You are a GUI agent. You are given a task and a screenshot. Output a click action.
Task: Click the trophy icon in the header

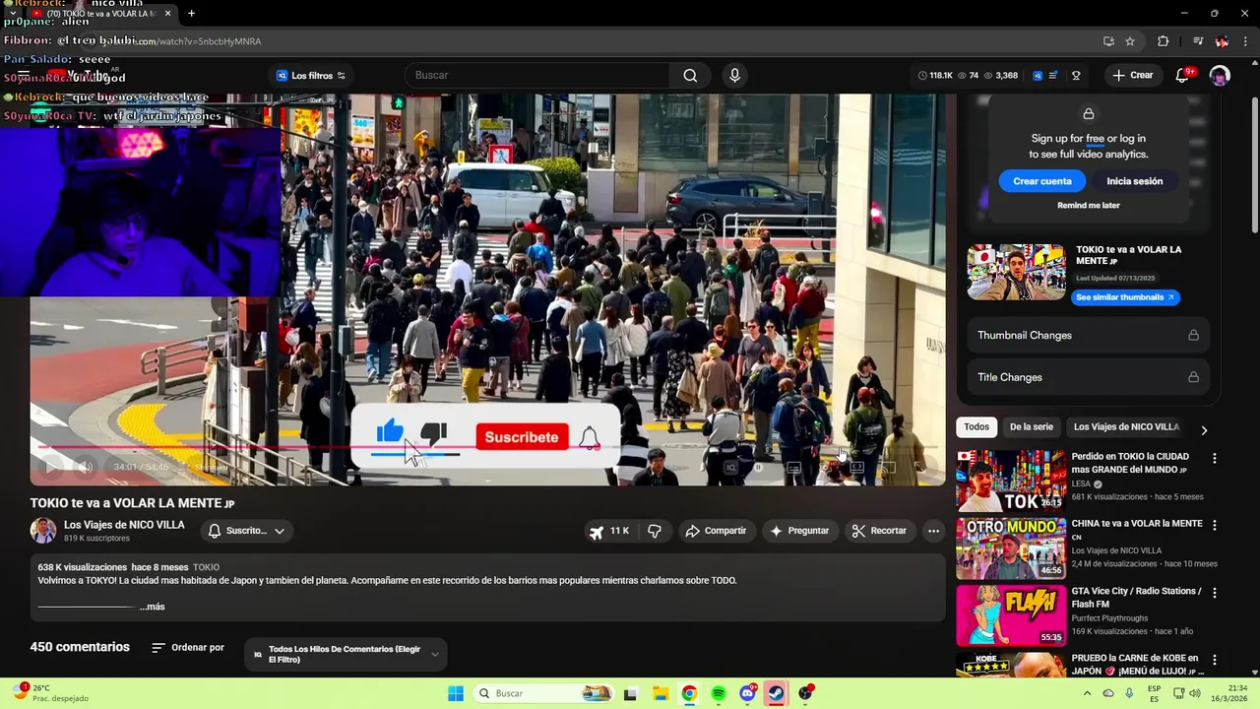(x=1076, y=76)
